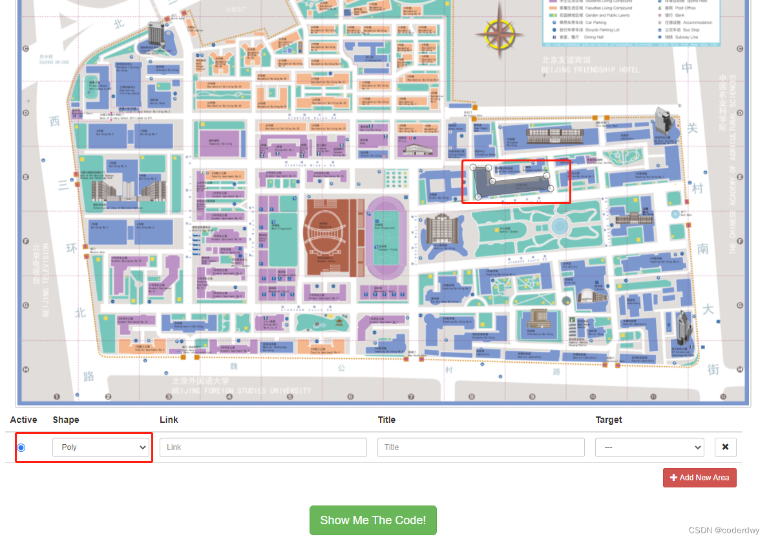Click the Title column header

[x=386, y=420]
